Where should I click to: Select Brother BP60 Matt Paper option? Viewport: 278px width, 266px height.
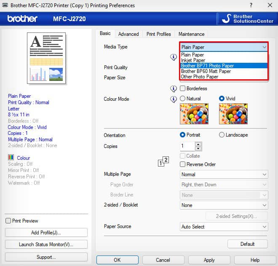[x=224, y=71]
